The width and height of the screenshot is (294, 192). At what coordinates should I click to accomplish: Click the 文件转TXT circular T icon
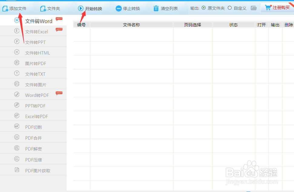(17, 73)
